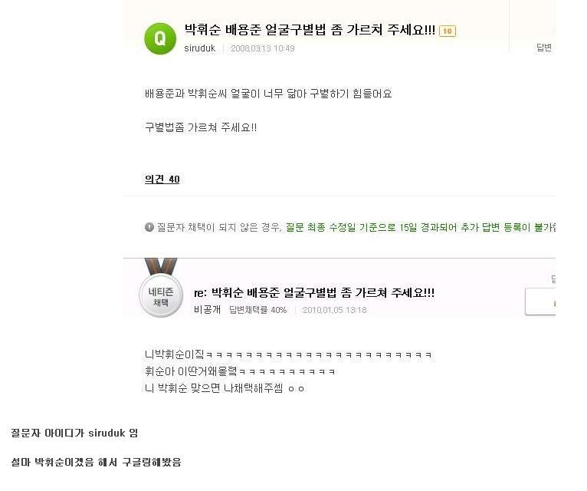Click the answer line 나채택해주셈
The width and height of the screenshot is (587, 491).
(225, 388)
